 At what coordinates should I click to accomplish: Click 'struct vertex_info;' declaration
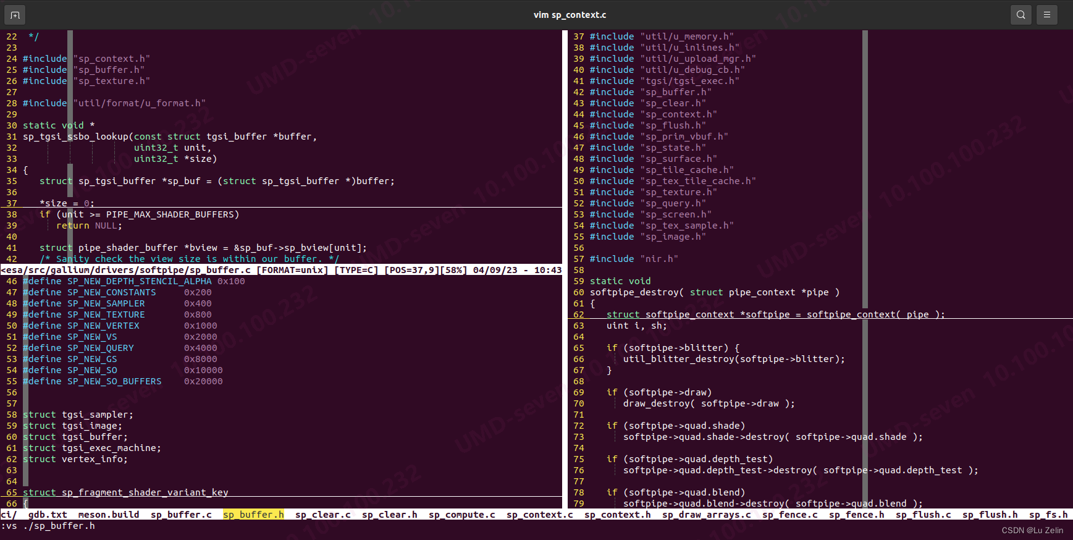pyautogui.click(x=75, y=459)
